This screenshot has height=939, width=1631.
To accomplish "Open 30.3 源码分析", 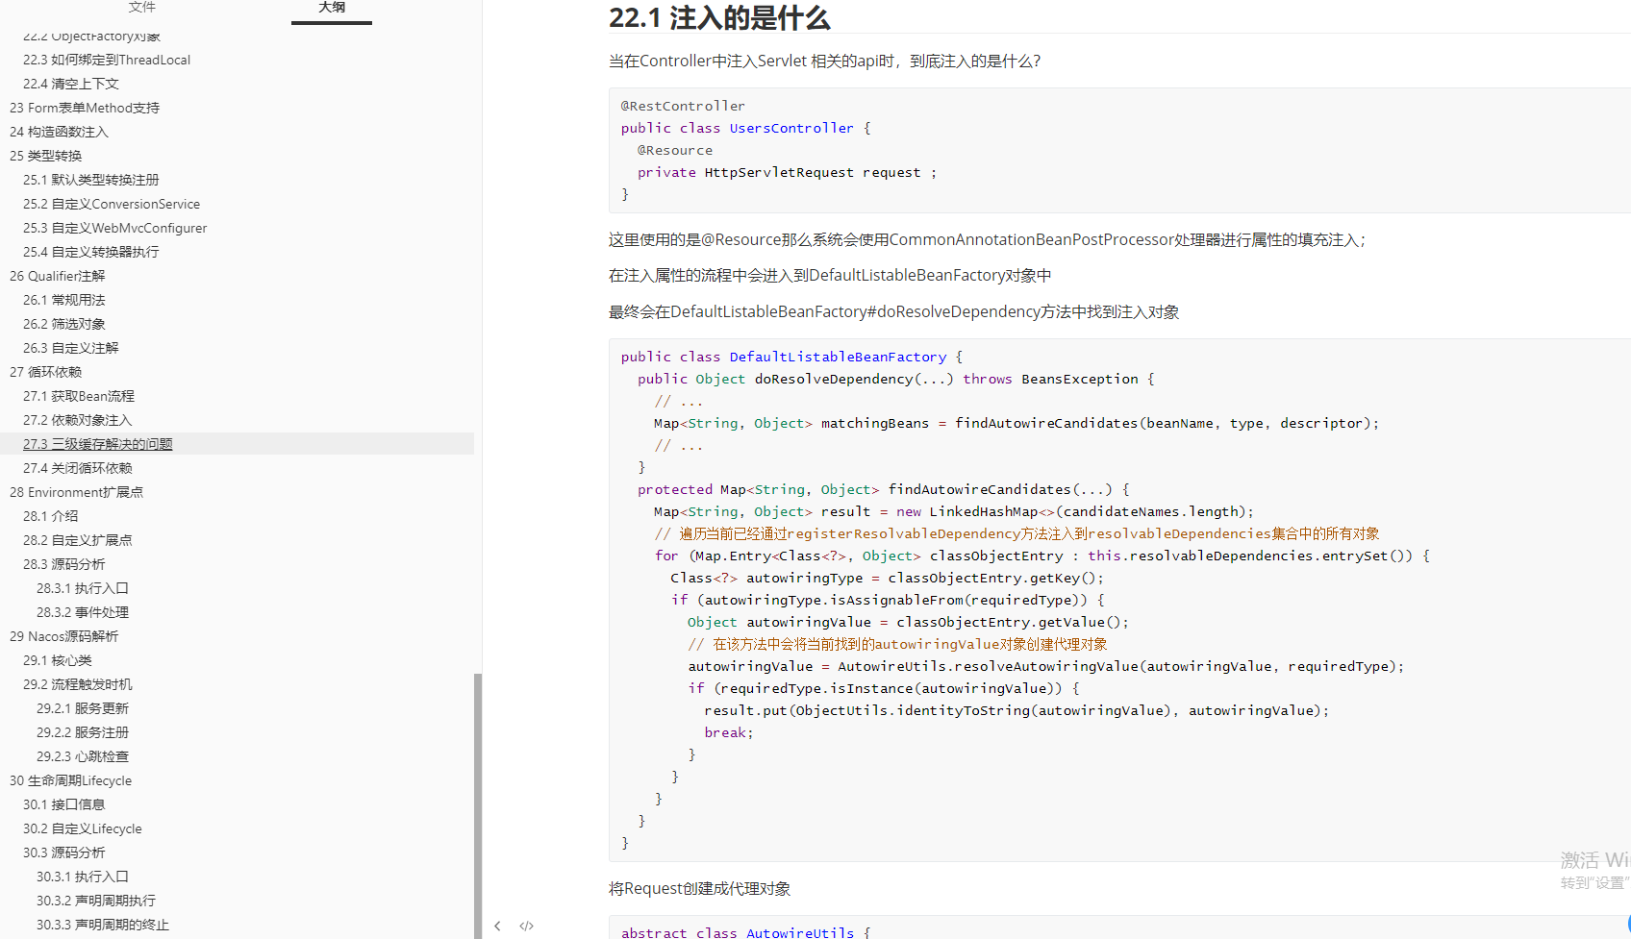I will (64, 853).
